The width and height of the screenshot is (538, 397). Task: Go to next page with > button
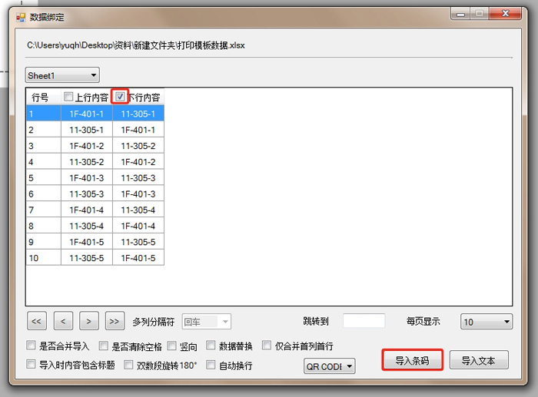[89, 321]
